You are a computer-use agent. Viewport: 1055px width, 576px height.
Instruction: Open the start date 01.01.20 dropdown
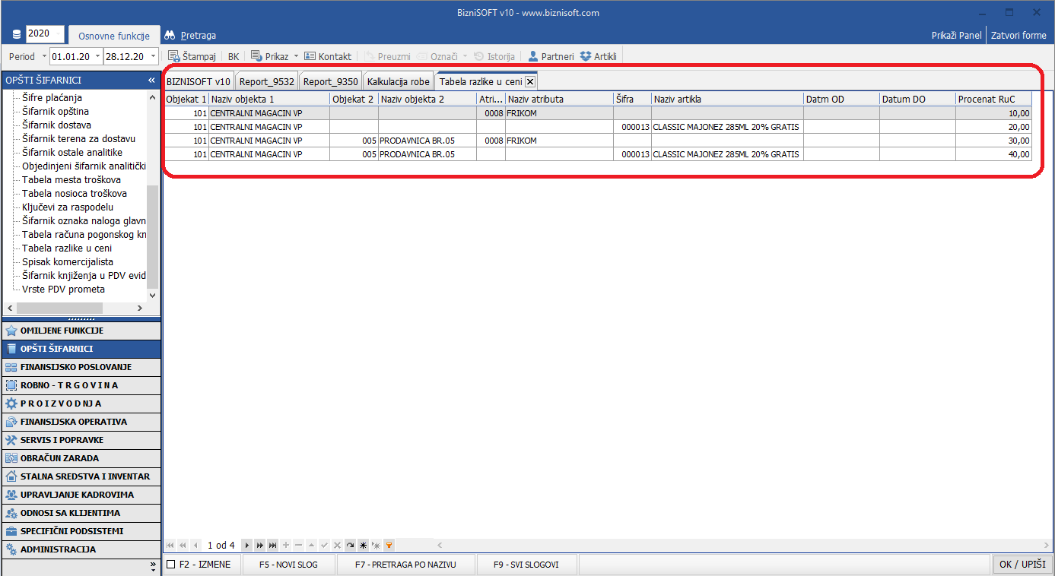(x=97, y=56)
